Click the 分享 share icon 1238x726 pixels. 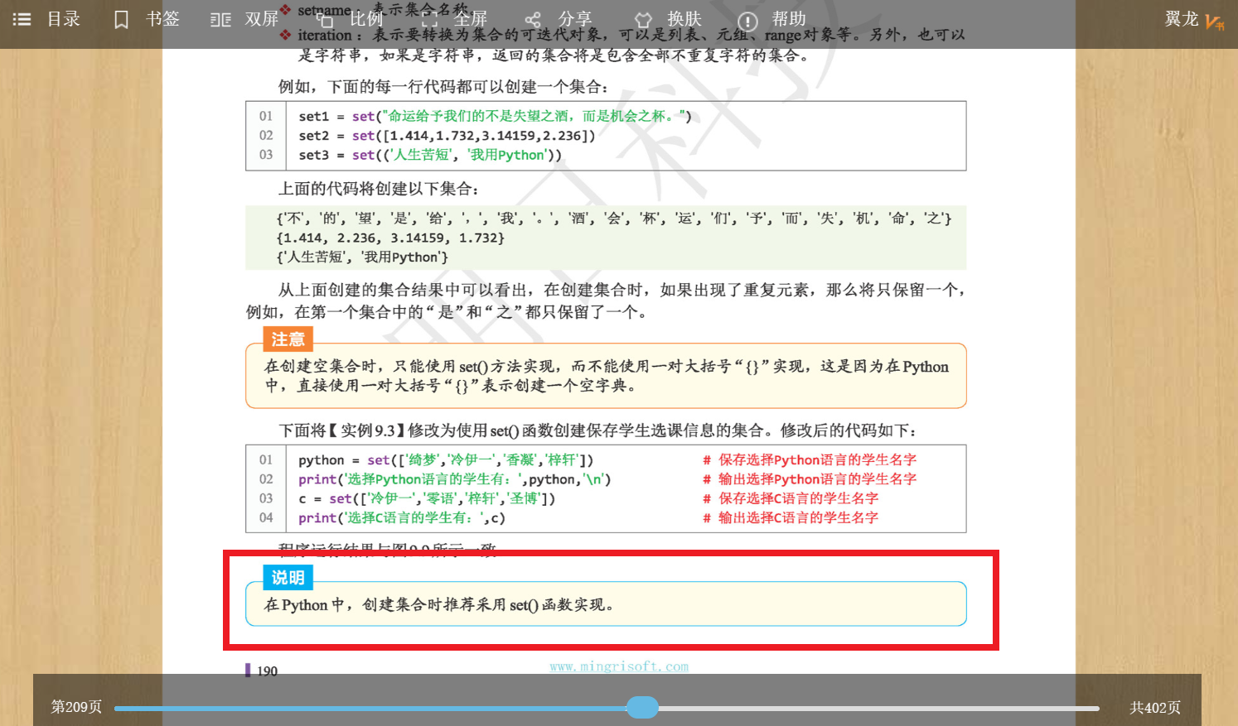(533, 20)
